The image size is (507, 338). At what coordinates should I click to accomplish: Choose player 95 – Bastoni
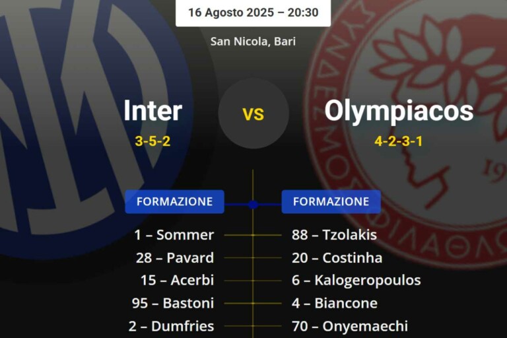pyautogui.click(x=173, y=304)
